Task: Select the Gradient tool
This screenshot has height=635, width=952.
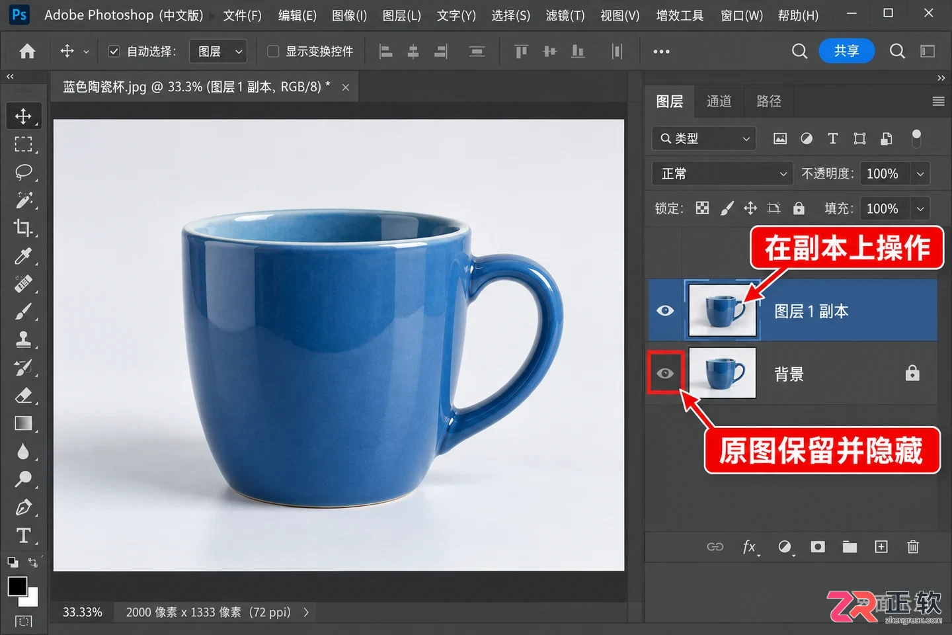Action: (23, 423)
